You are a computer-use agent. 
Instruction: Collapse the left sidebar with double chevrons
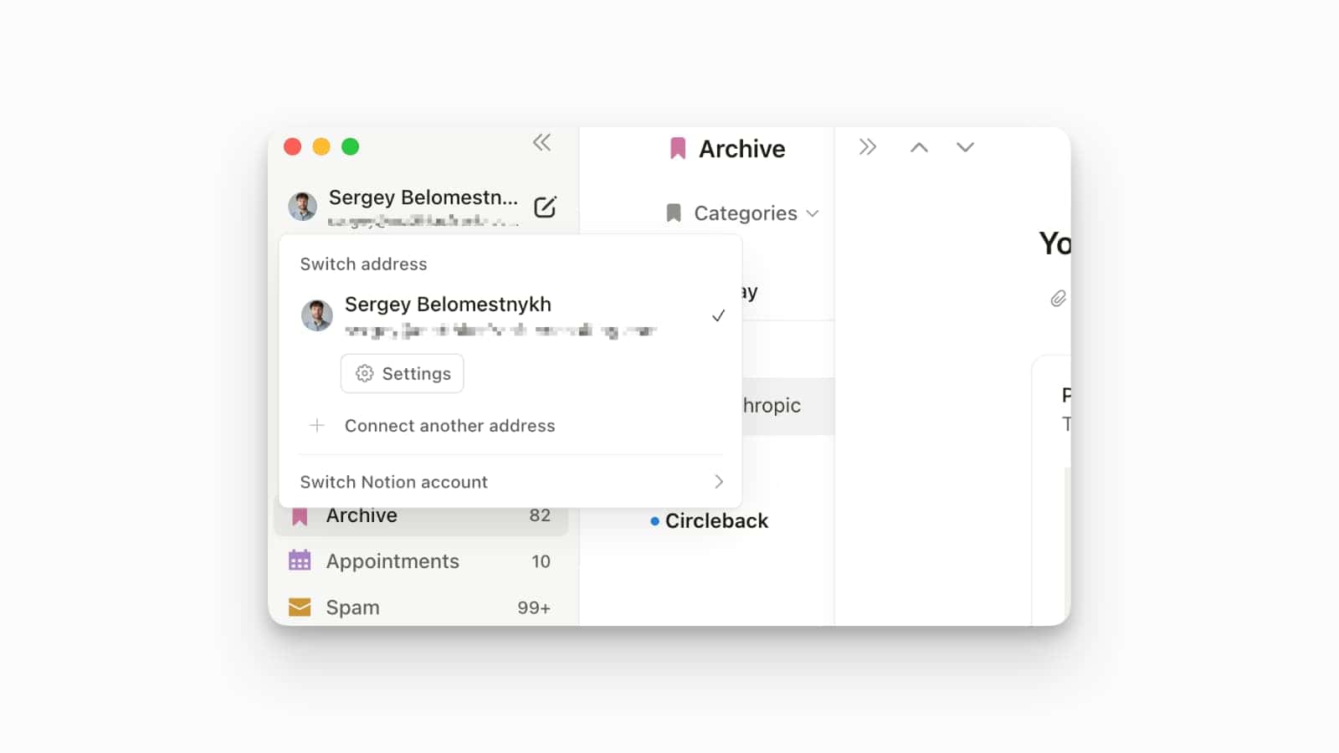[541, 142]
